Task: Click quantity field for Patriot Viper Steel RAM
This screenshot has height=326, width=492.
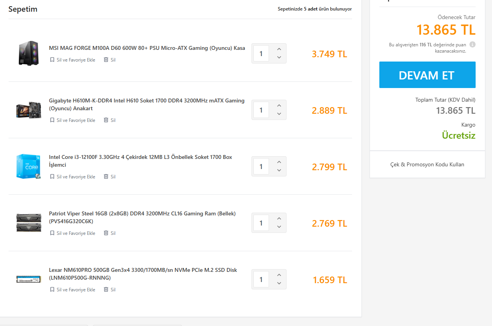Action: (x=261, y=223)
